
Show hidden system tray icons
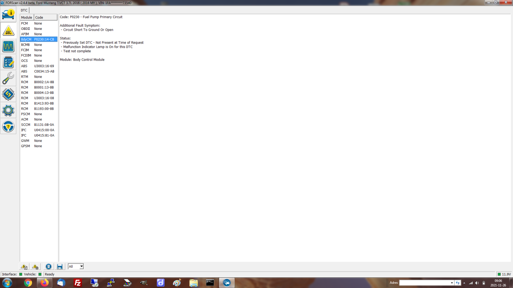click(464, 283)
